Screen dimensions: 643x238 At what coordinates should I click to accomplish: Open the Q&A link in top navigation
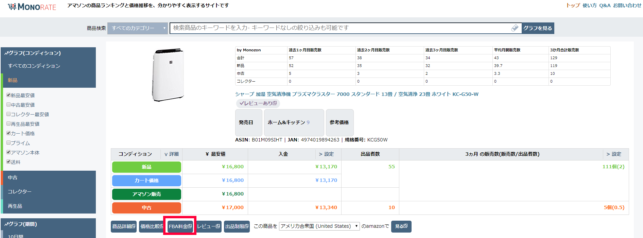(605, 5)
